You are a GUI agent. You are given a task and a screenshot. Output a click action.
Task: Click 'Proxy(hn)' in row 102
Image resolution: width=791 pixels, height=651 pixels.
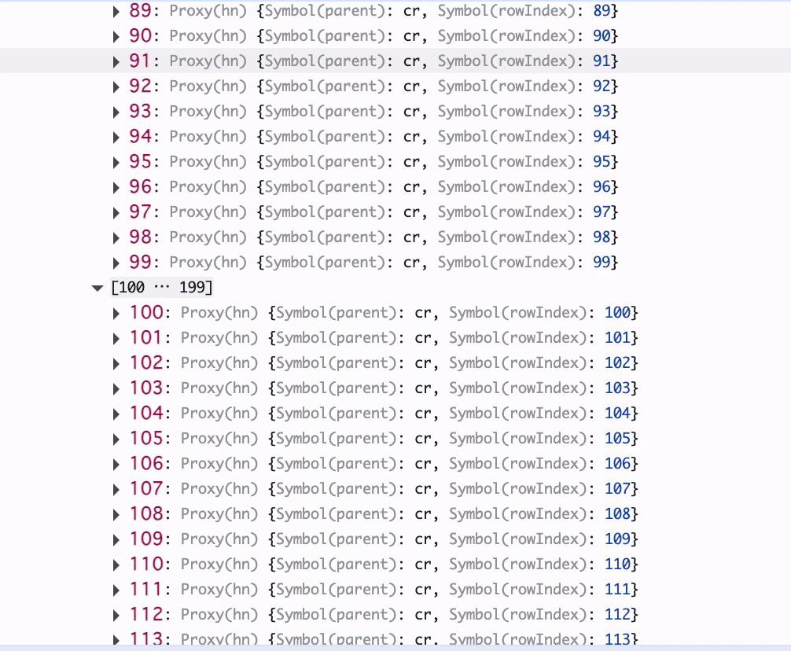(x=219, y=363)
